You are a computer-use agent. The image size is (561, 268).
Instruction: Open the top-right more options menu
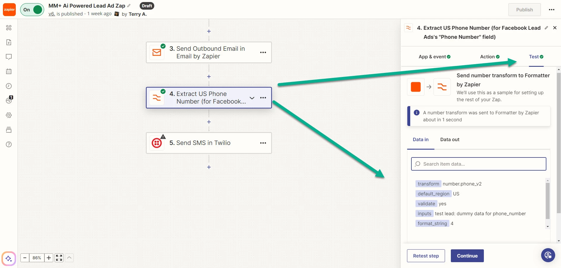point(552,10)
